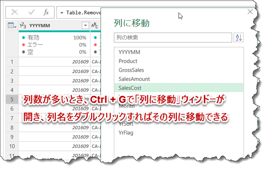Click the ABC text type icon of second column
The height and width of the screenshot is (170, 268).
tap(94, 26)
